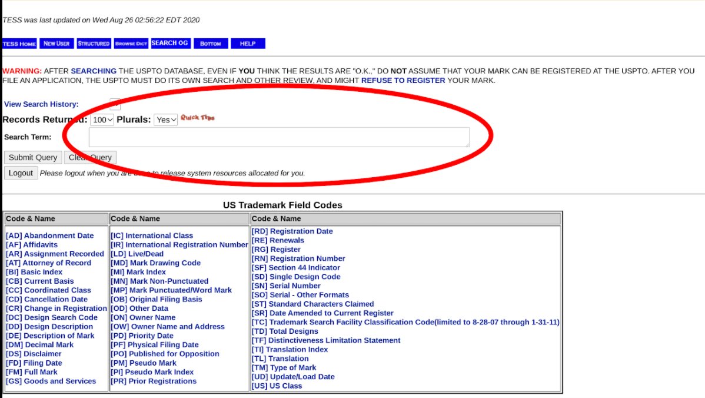The height and width of the screenshot is (398, 705).
Task: Click Submit Query
Action: coord(33,157)
